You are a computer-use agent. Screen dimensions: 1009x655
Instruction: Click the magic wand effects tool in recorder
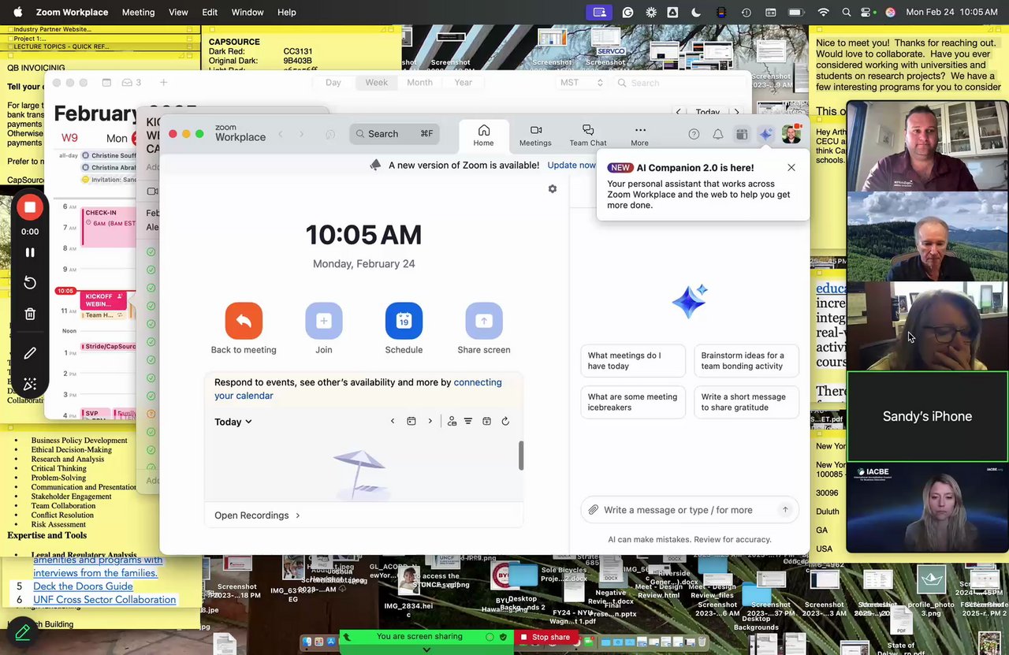pyautogui.click(x=30, y=385)
